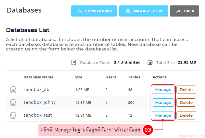
Task: Manage the sandbox_db database
Action: point(163,90)
